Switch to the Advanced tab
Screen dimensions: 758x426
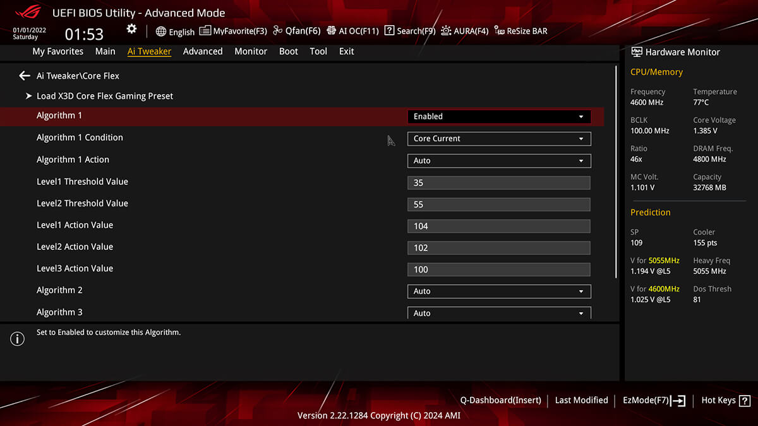[x=203, y=52]
